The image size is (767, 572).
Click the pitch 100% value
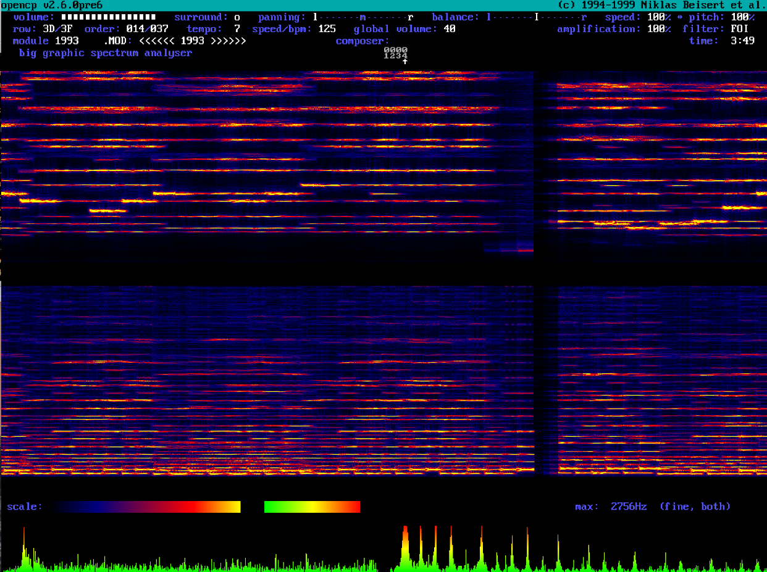[742, 17]
